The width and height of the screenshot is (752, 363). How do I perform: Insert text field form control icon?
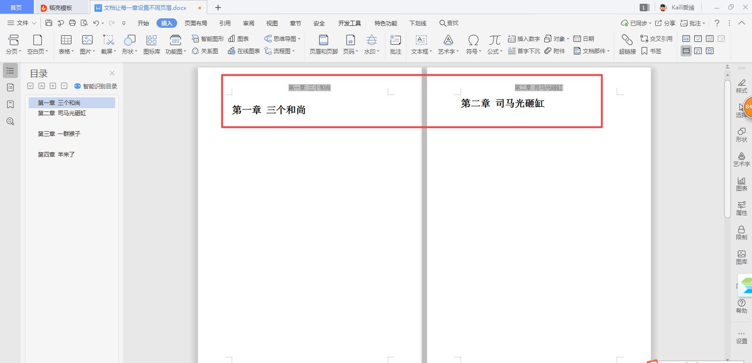(686, 39)
